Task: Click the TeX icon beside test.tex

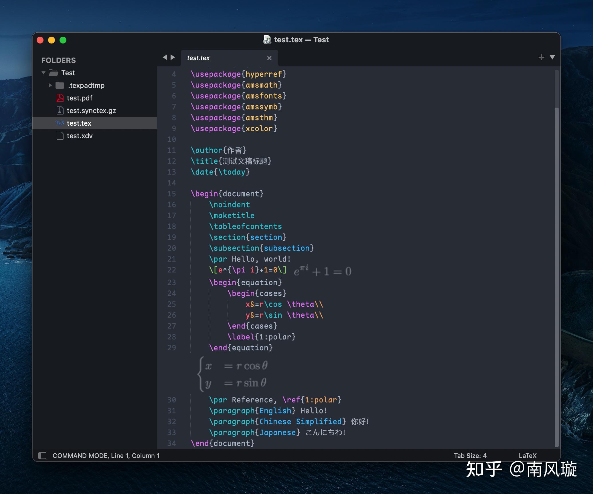Action: click(x=60, y=123)
